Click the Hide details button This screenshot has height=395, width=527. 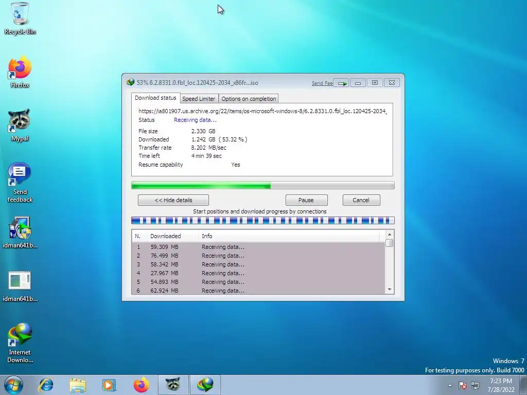(173, 200)
